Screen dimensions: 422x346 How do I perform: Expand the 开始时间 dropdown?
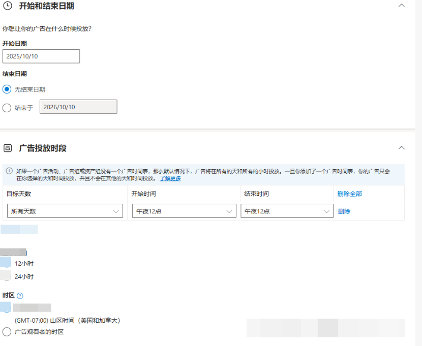[184, 211]
